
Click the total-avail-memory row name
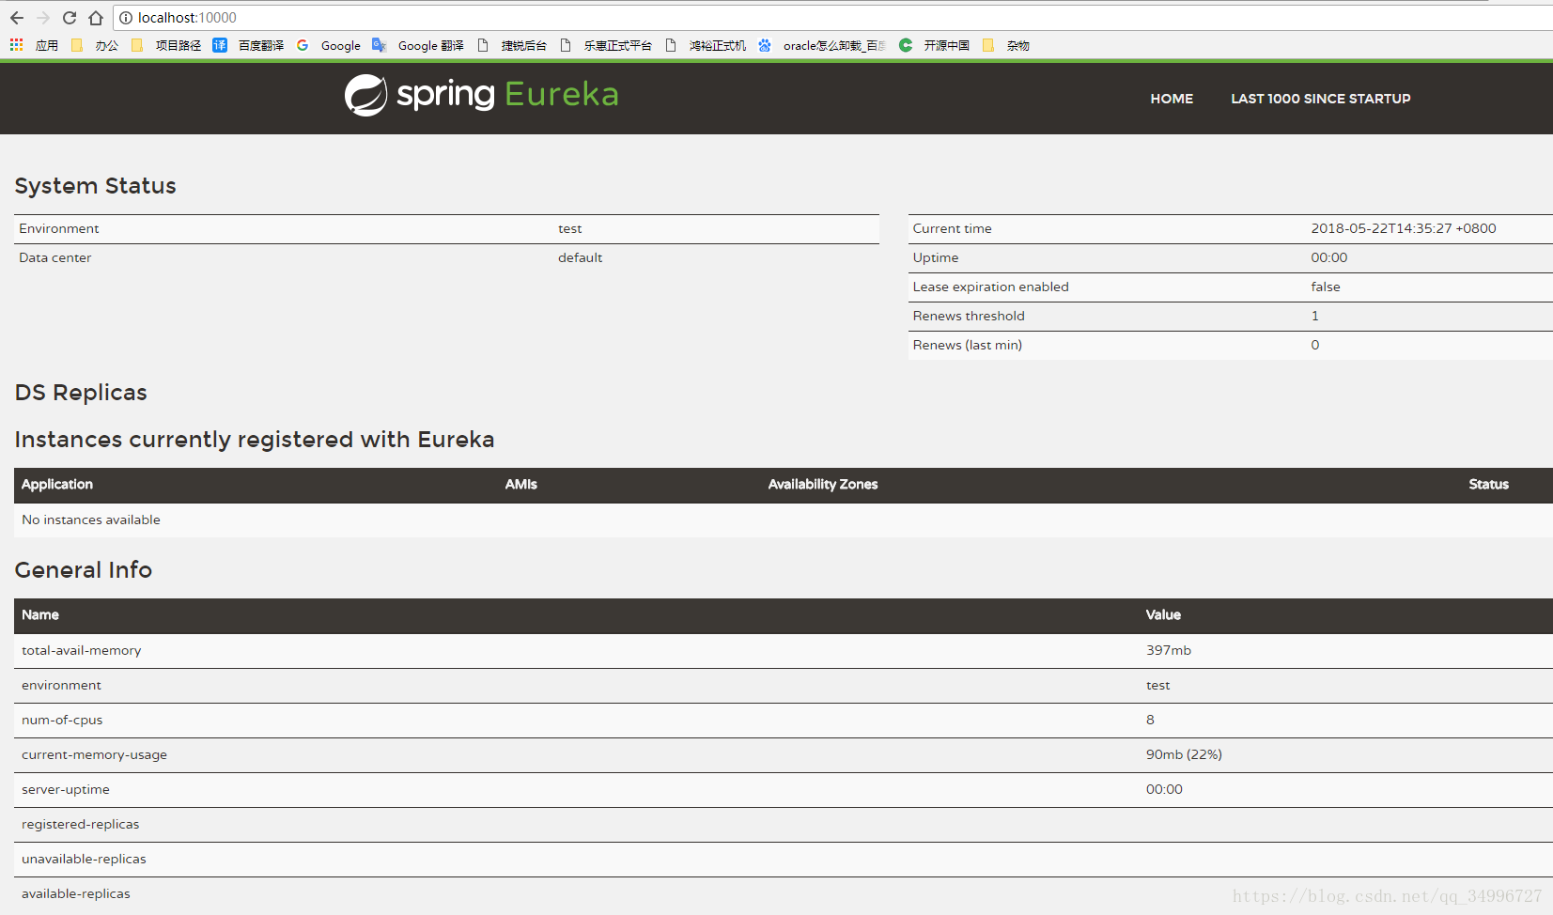point(82,650)
